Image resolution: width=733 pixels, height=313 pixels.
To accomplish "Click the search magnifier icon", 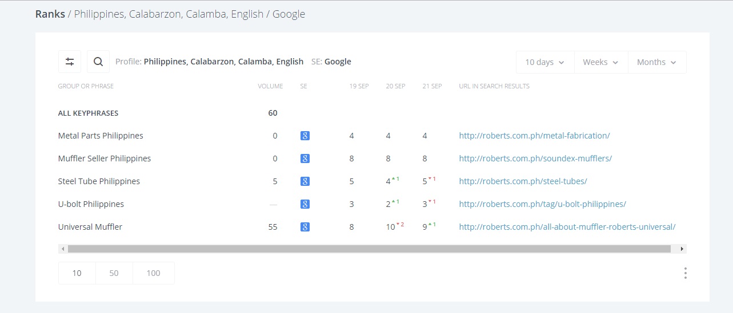I will [98, 62].
